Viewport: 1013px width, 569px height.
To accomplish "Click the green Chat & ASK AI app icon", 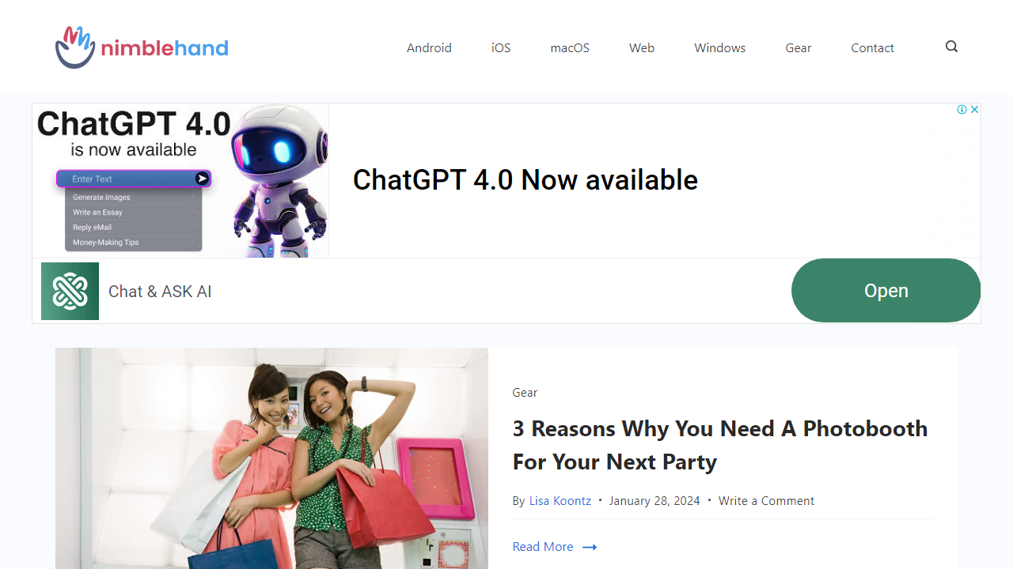I will [x=70, y=292].
